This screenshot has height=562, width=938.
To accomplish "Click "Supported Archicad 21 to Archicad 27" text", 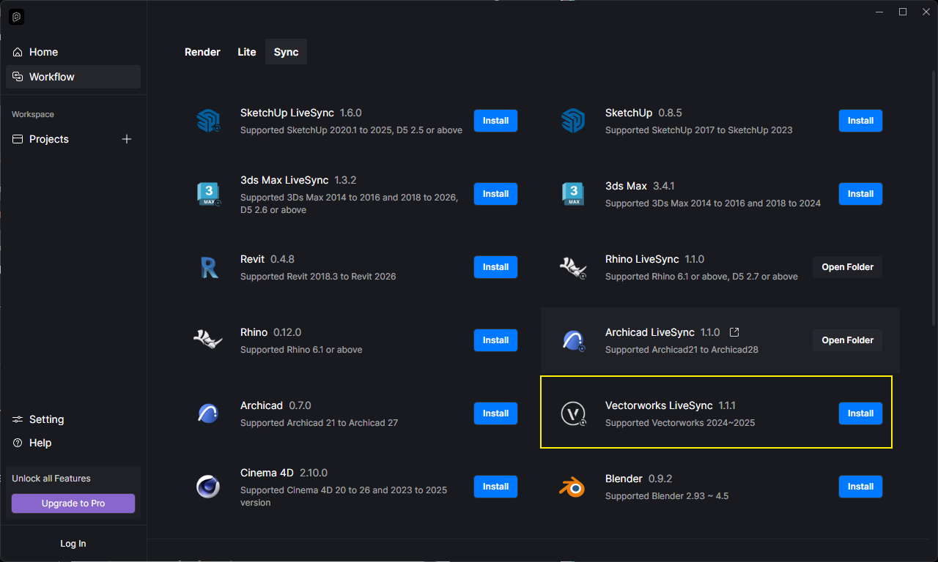I will (319, 423).
